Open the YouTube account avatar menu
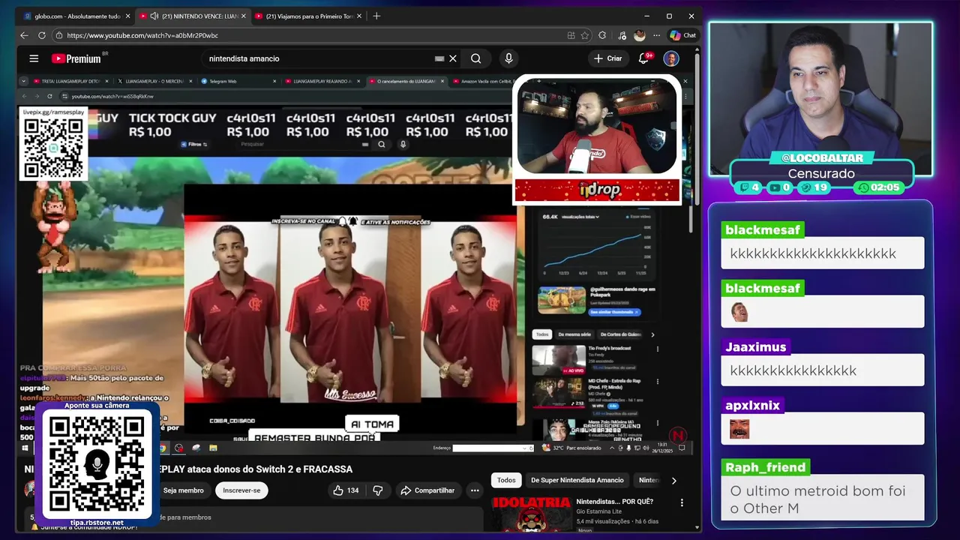 [671, 58]
